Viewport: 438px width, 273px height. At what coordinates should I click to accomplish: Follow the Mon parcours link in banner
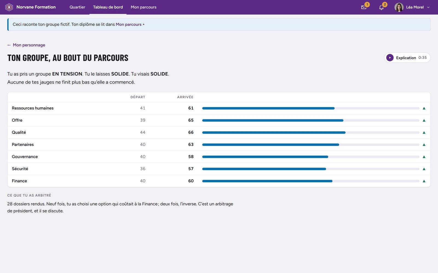(x=129, y=24)
